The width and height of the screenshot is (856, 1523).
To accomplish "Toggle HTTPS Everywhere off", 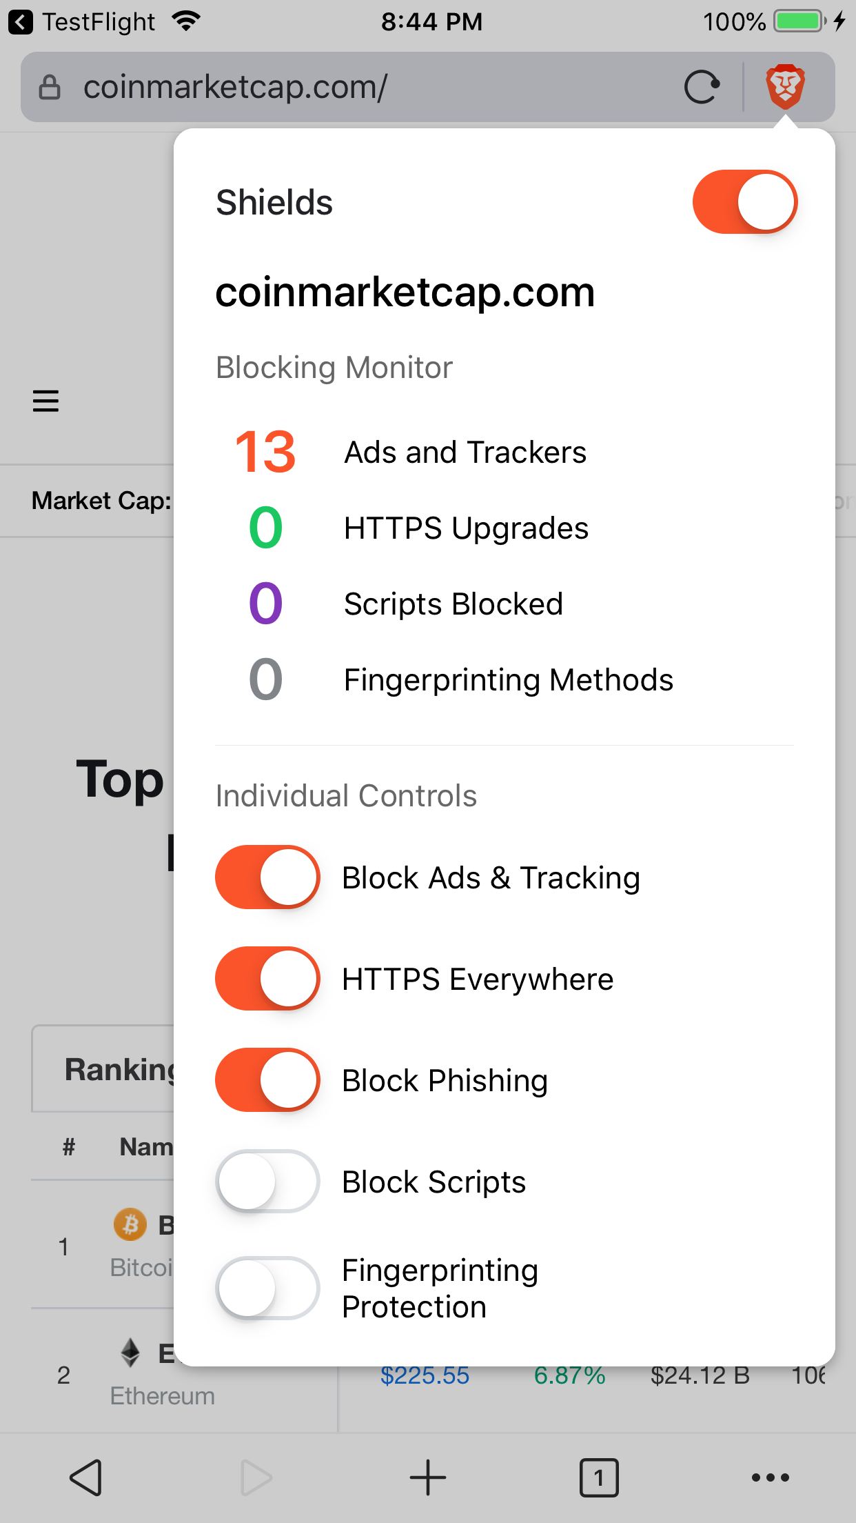I will [x=267, y=979].
